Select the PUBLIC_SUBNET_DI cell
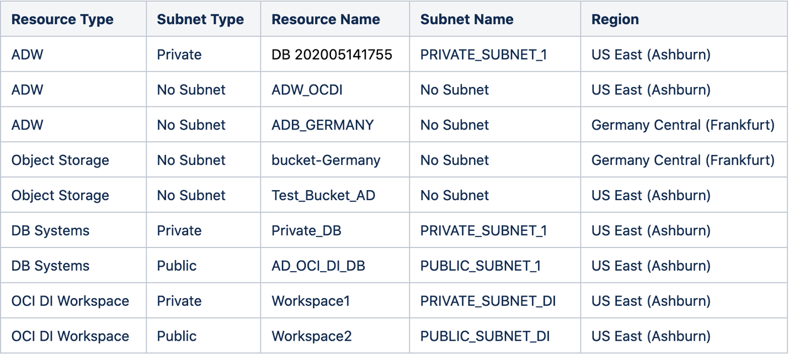This screenshot has height=355, width=789. (x=485, y=336)
